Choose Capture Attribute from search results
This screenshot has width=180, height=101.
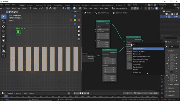pos(148,51)
